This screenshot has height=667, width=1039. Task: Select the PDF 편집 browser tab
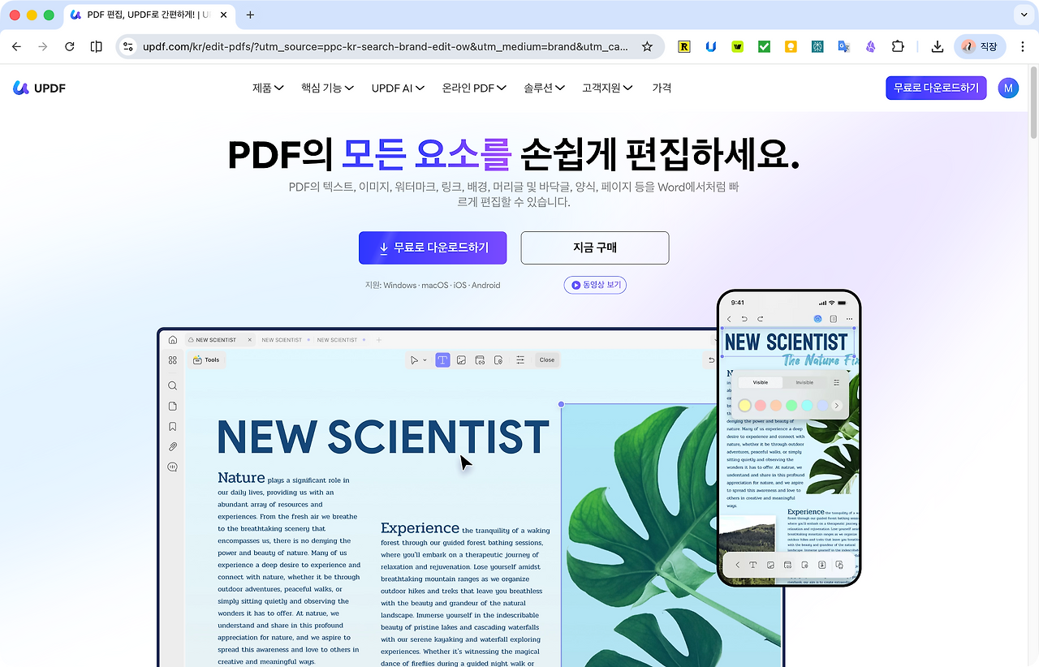149,15
